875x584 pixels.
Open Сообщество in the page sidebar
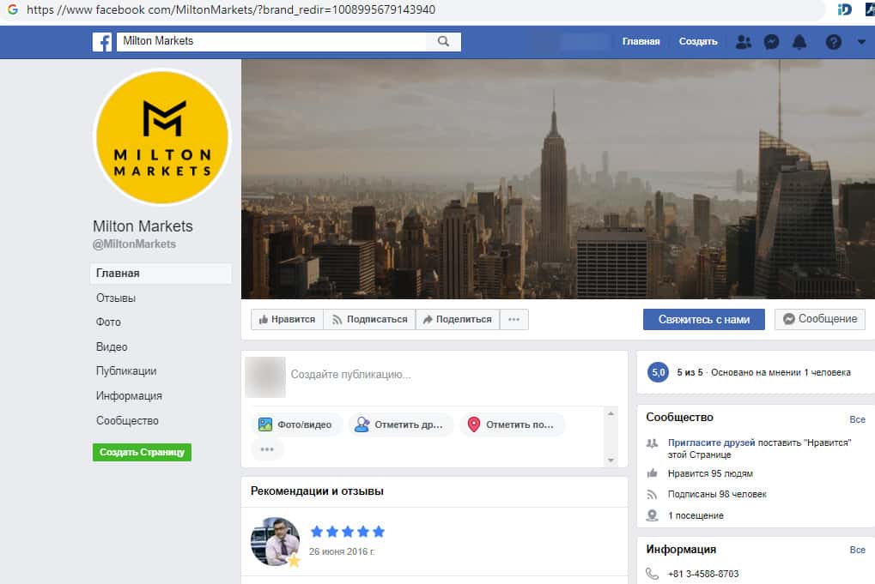click(127, 421)
